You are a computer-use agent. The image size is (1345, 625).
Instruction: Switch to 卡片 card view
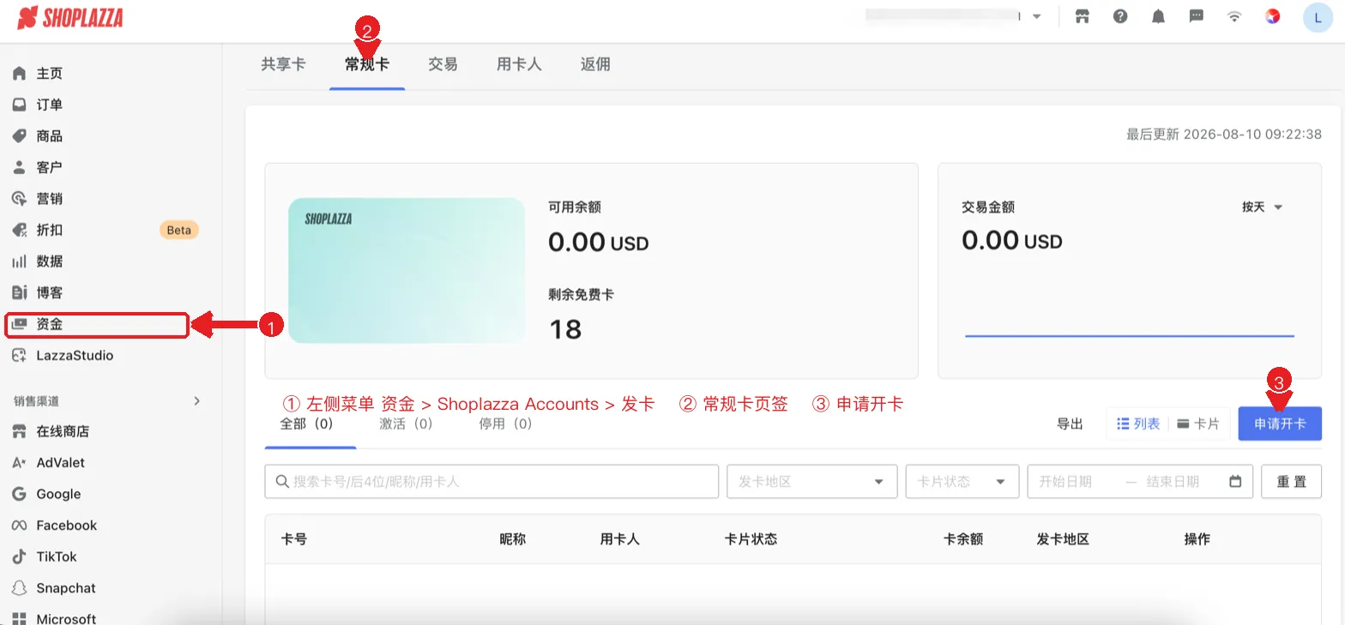click(x=1198, y=424)
